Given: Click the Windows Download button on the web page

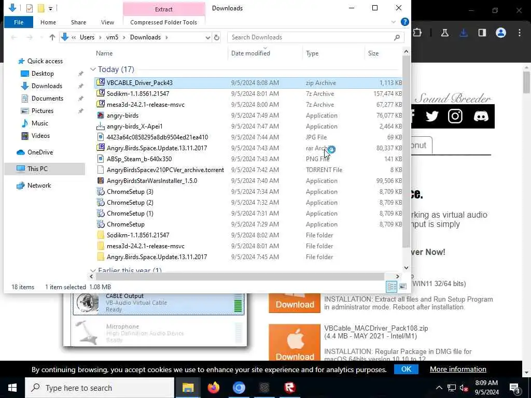Looking at the screenshot, I should coord(295,303).
